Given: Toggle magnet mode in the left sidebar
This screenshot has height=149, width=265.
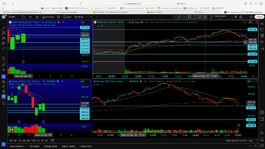Looking at the screenshot, I should 4,76.
